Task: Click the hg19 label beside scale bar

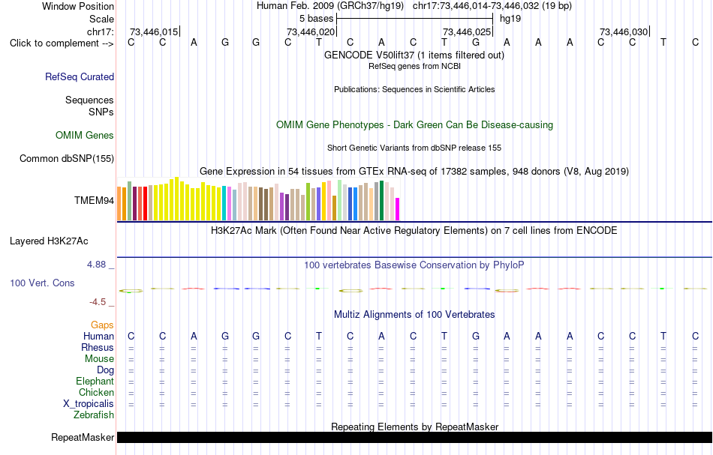Action: 510,19
